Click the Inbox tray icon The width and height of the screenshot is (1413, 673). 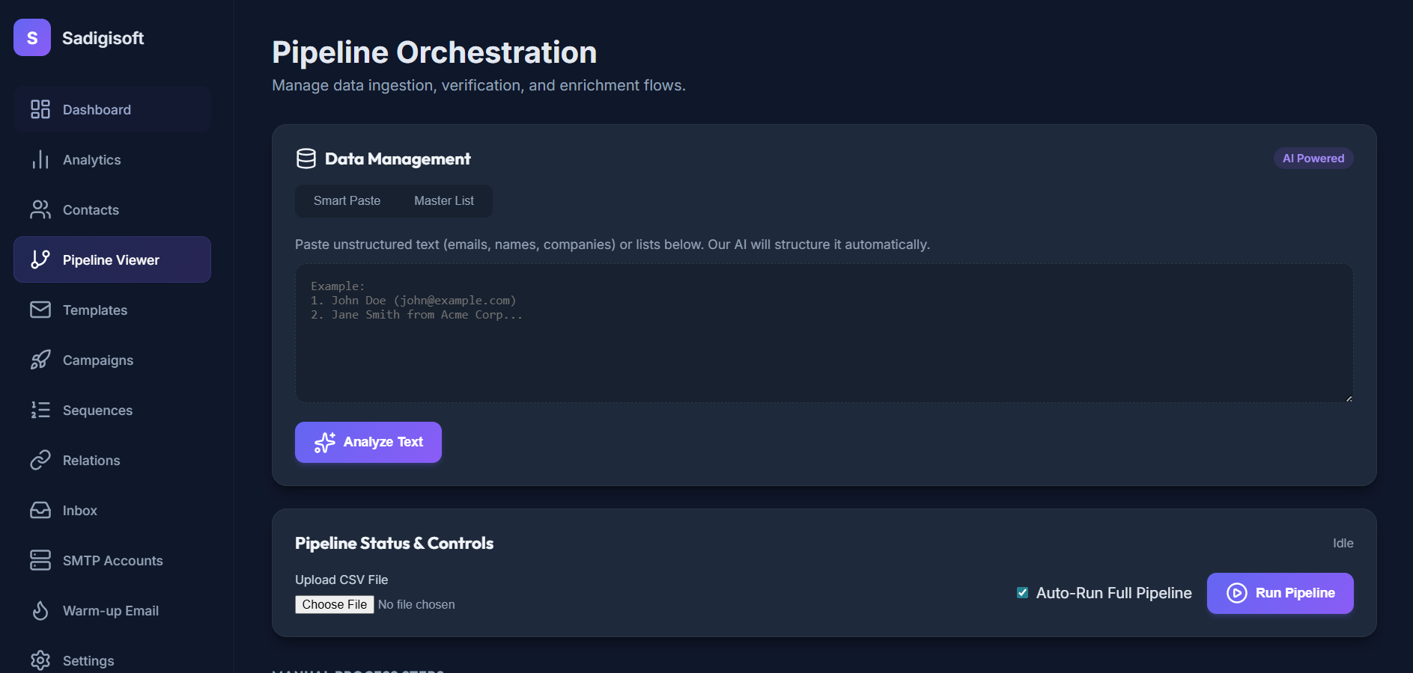40,511
